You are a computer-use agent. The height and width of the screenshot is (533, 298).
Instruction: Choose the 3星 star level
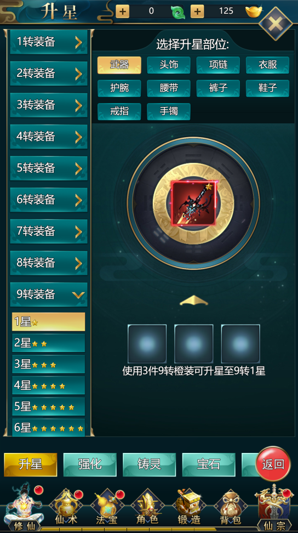pos(49,365)
